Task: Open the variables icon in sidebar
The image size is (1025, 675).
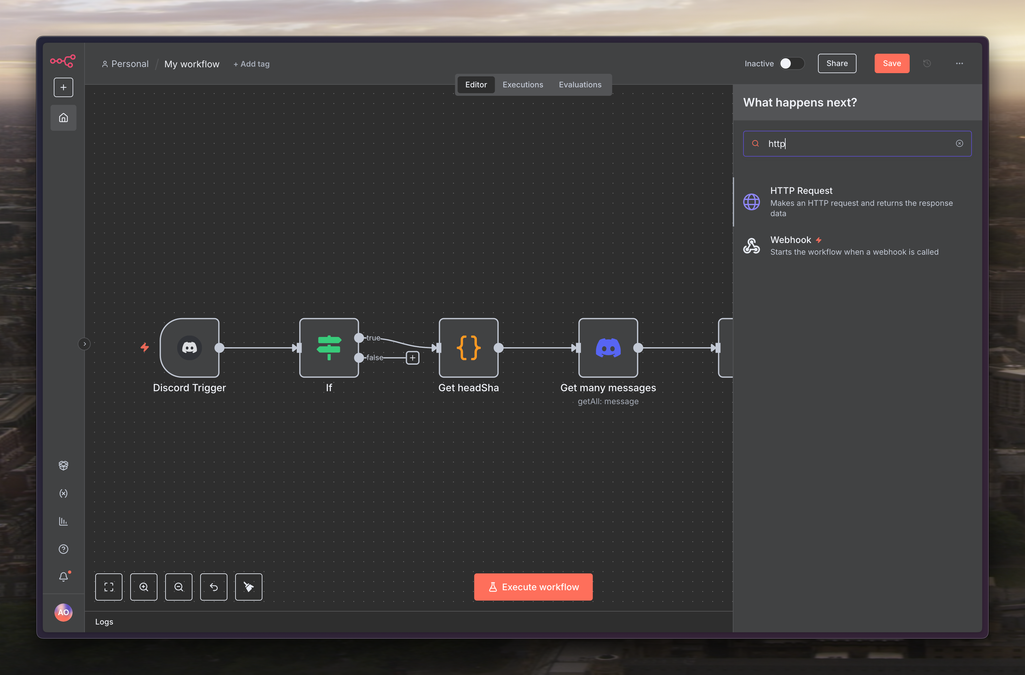Action: pos(63,493)
